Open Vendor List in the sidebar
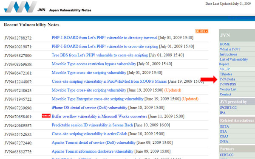 coord(228,89)
